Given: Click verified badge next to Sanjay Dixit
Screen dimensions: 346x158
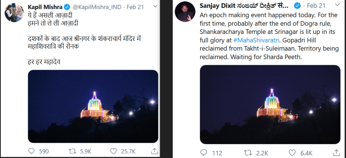Looking at the screenshot, I should click(297, 6).
